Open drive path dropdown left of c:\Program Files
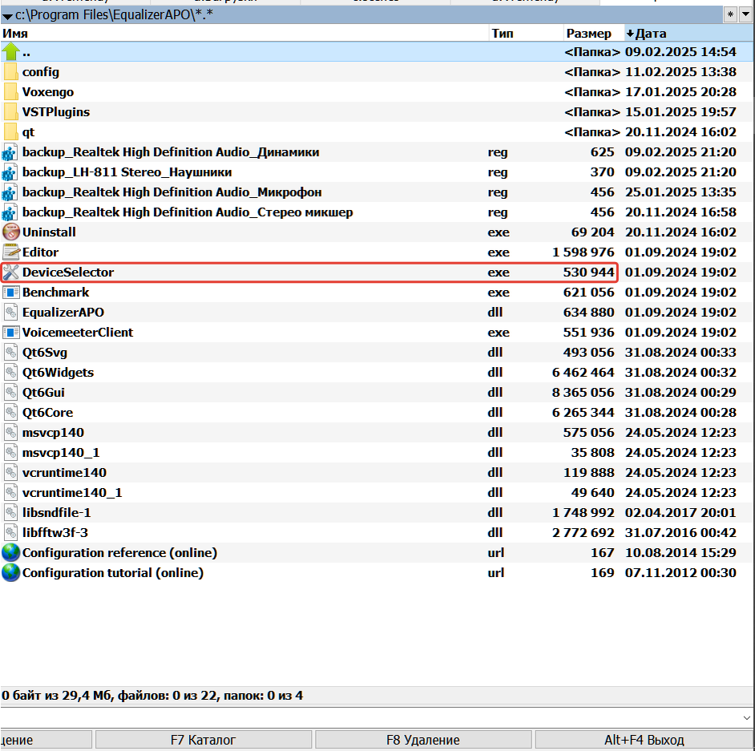This screenshot has height=751, width=755. tap(6, 16)
